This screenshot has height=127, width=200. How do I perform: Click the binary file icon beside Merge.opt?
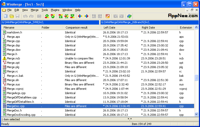4,62
